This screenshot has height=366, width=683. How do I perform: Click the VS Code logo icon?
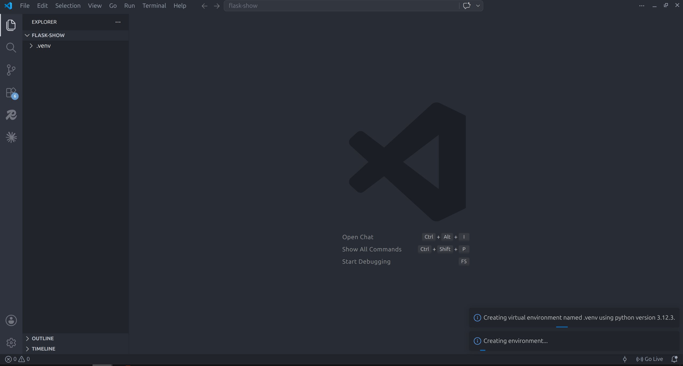pos(8,6)
